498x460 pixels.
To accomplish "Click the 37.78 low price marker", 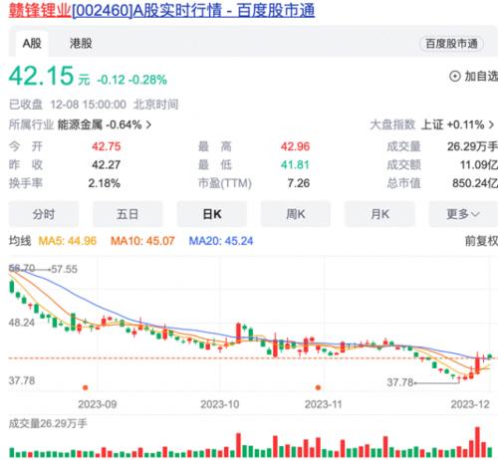I will 399,382.
